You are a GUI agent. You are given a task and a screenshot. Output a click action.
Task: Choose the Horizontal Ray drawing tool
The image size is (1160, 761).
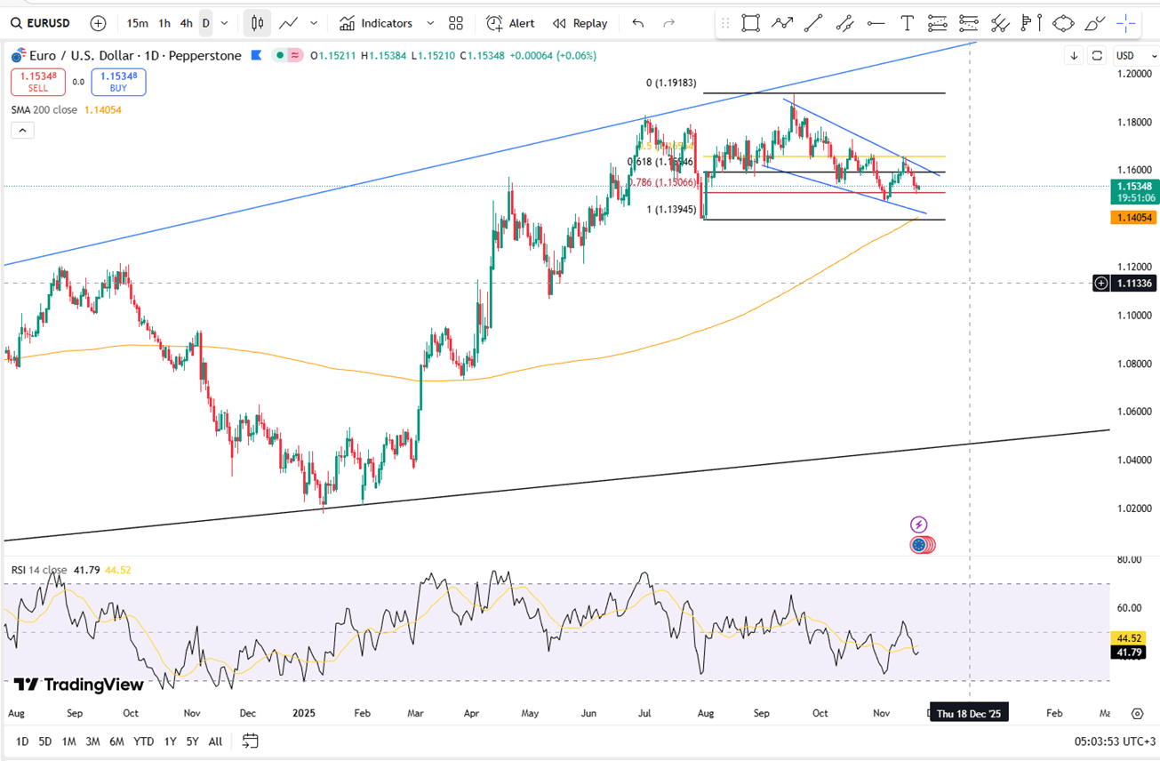[x=876, y=23]
